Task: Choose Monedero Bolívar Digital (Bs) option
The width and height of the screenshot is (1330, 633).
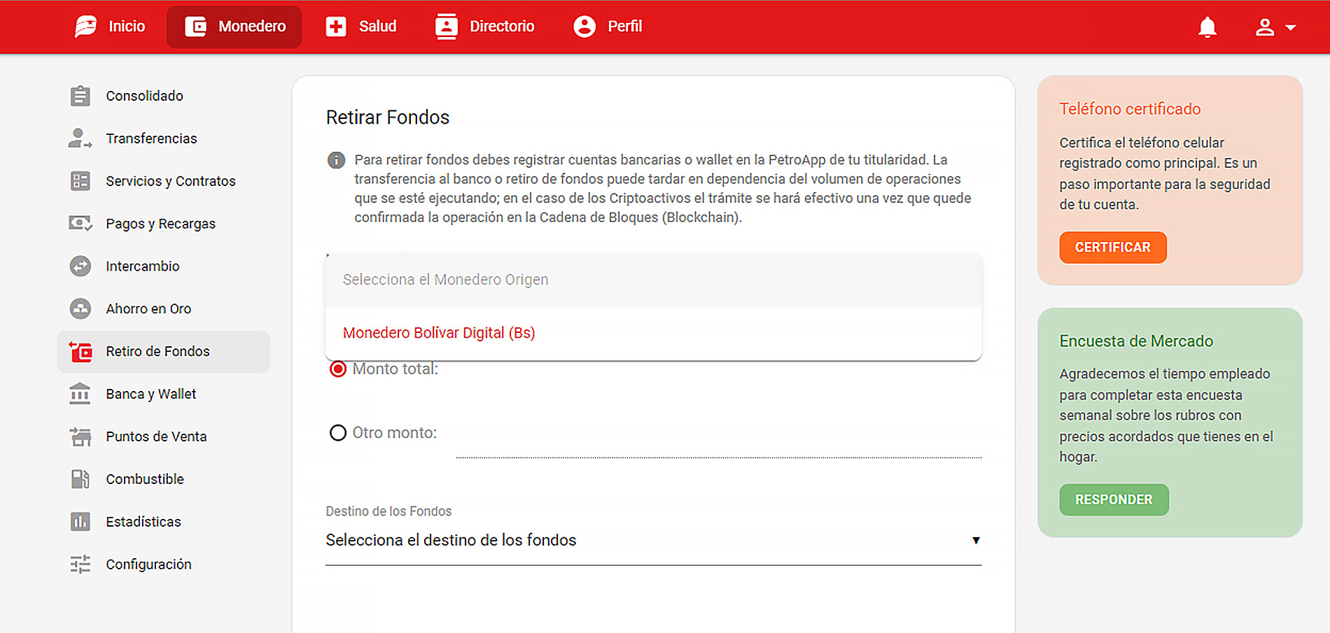Action: click(x=439, y=333)
